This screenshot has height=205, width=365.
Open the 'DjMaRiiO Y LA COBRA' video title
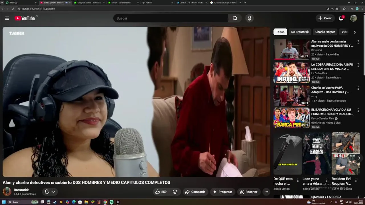(x=326, y=197)
